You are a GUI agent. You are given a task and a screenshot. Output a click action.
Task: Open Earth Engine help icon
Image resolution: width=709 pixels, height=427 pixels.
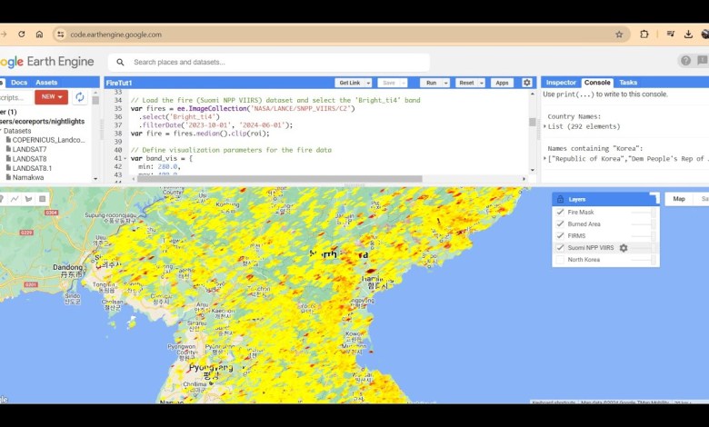pos(685,61)
